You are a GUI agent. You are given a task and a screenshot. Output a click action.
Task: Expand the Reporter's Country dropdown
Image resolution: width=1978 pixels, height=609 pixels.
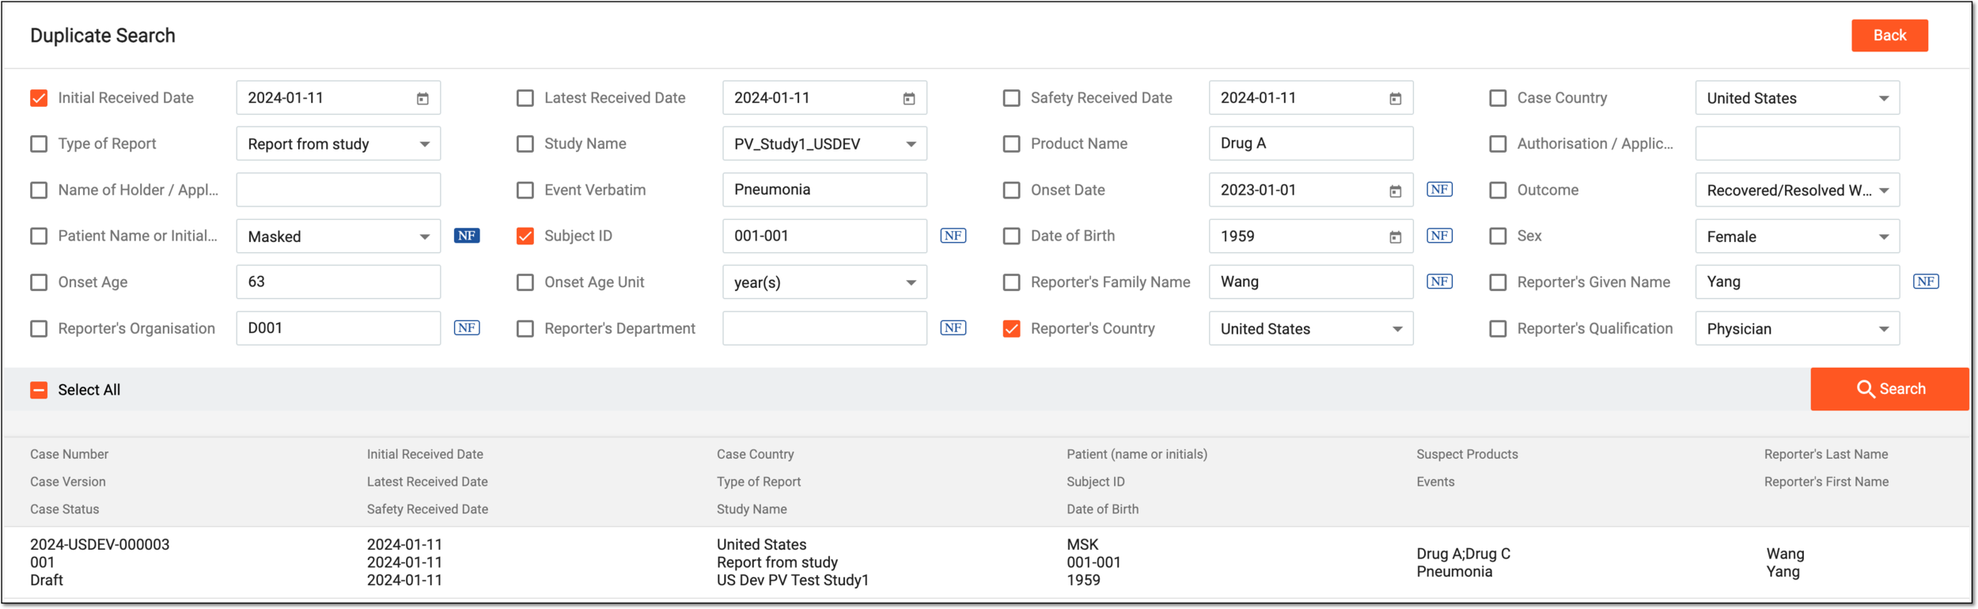point(1311,329)
